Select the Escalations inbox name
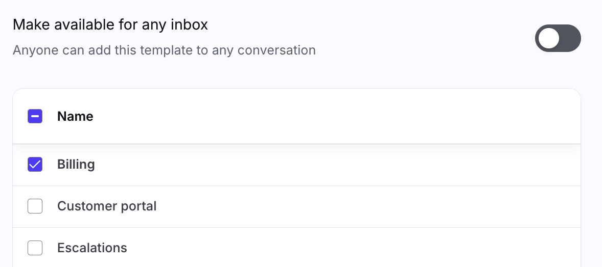 (92, 248)
